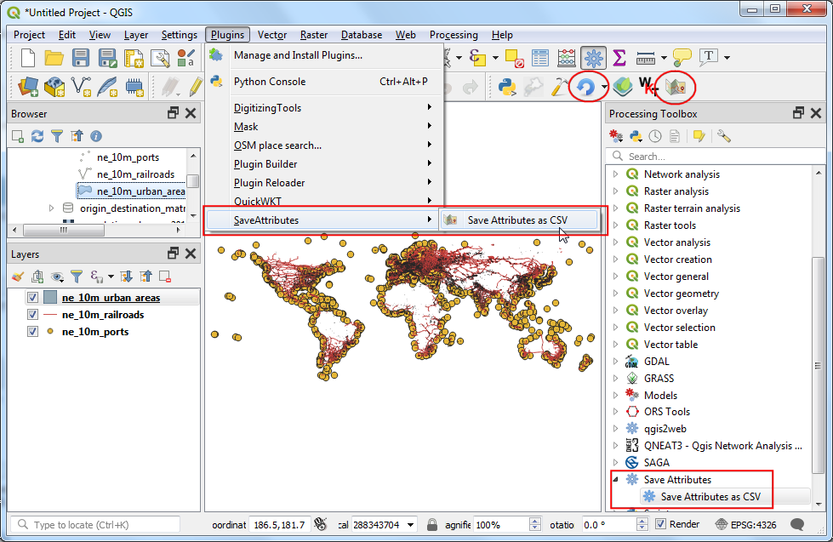The width and height of the screenshot is (833, 542).
Task: Open the Python Console toolbar icon
Action: coord(508,87)
